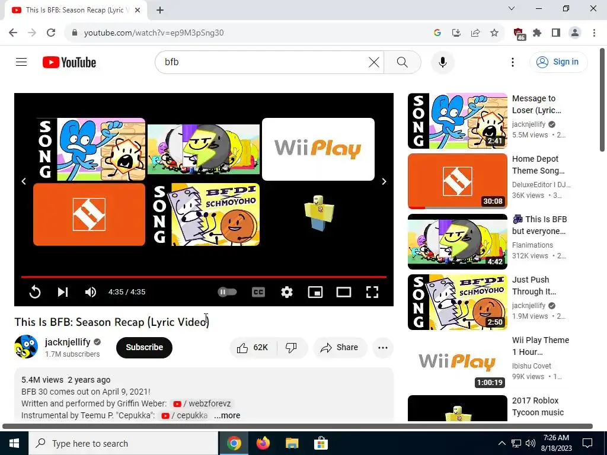Click the share page icon in address bar
607x455 pixels.
pyautogui.click(x=475, y=33)
